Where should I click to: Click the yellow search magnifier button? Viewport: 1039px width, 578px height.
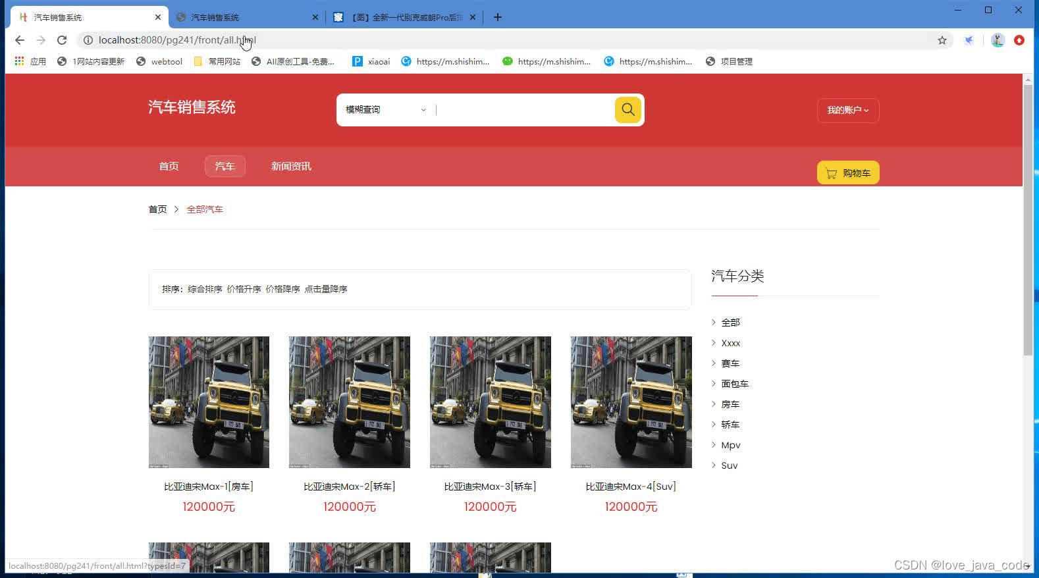627,110
